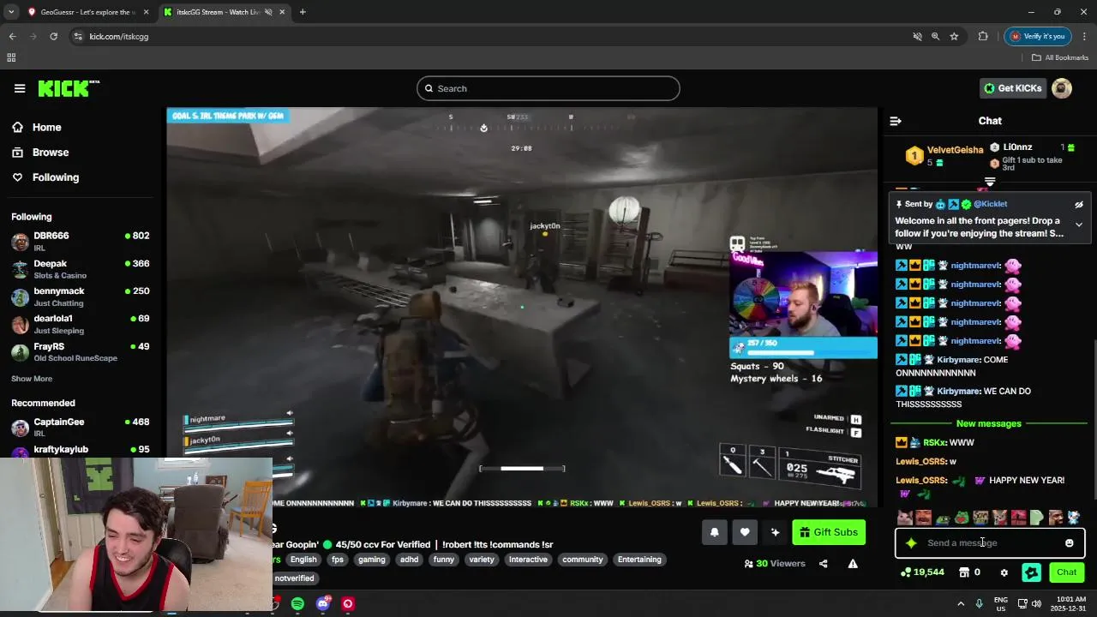This screenshot has width=1097, height=617.
Task: Click the Get KICKs button
Action: coord(1013,88)
